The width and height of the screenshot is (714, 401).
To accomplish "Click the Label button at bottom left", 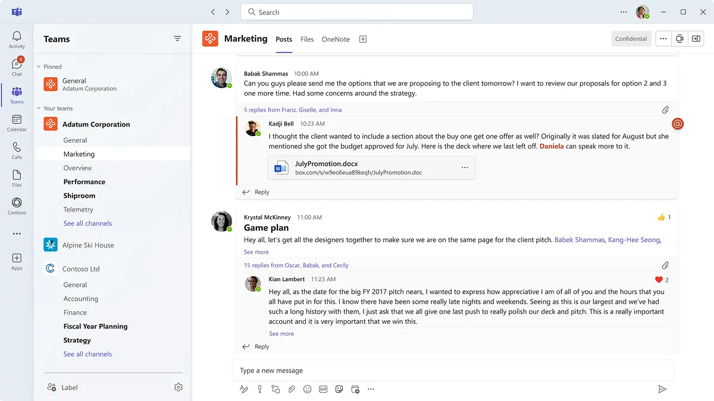I will click(62, 387).
